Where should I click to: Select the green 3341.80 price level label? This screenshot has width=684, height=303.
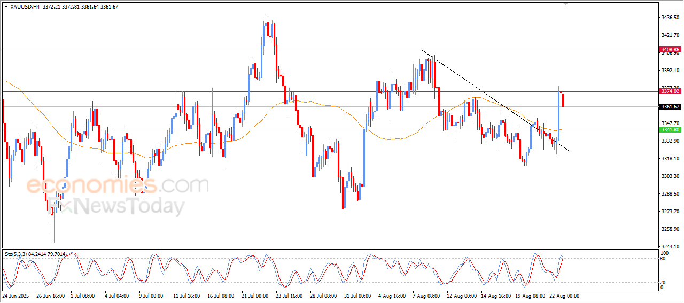coord(670,130)
